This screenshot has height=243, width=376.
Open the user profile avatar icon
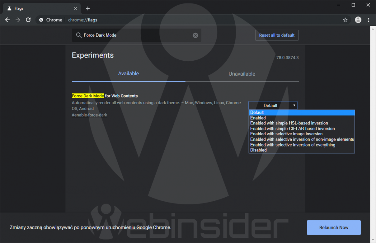pyautogui.click(x=358, y=20)
